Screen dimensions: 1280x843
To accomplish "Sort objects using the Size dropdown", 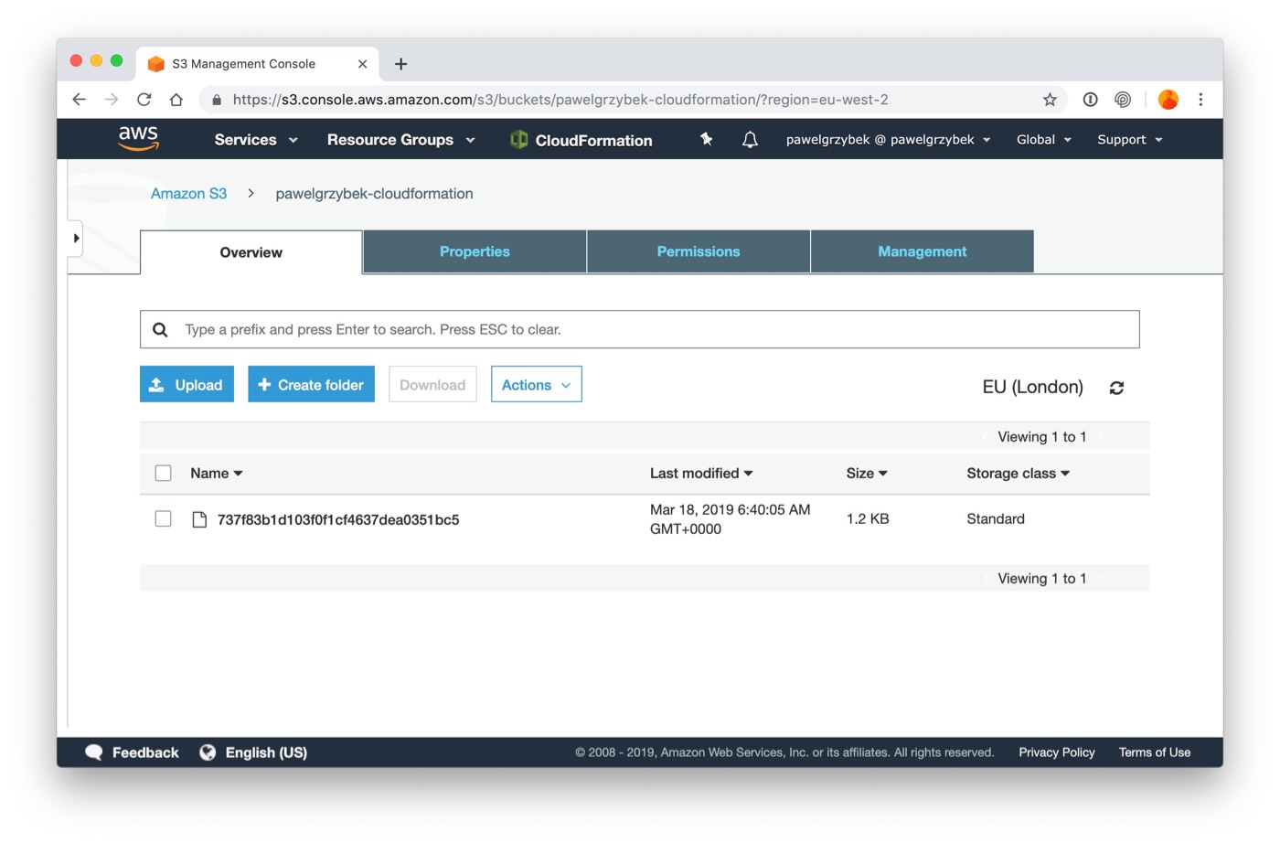I will (866, 473).
